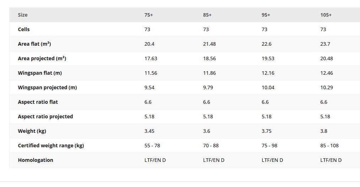This screenshot has height=187, width=360.
Task: Click the Area projected (m²) label
Action: [x=42, y=58]
